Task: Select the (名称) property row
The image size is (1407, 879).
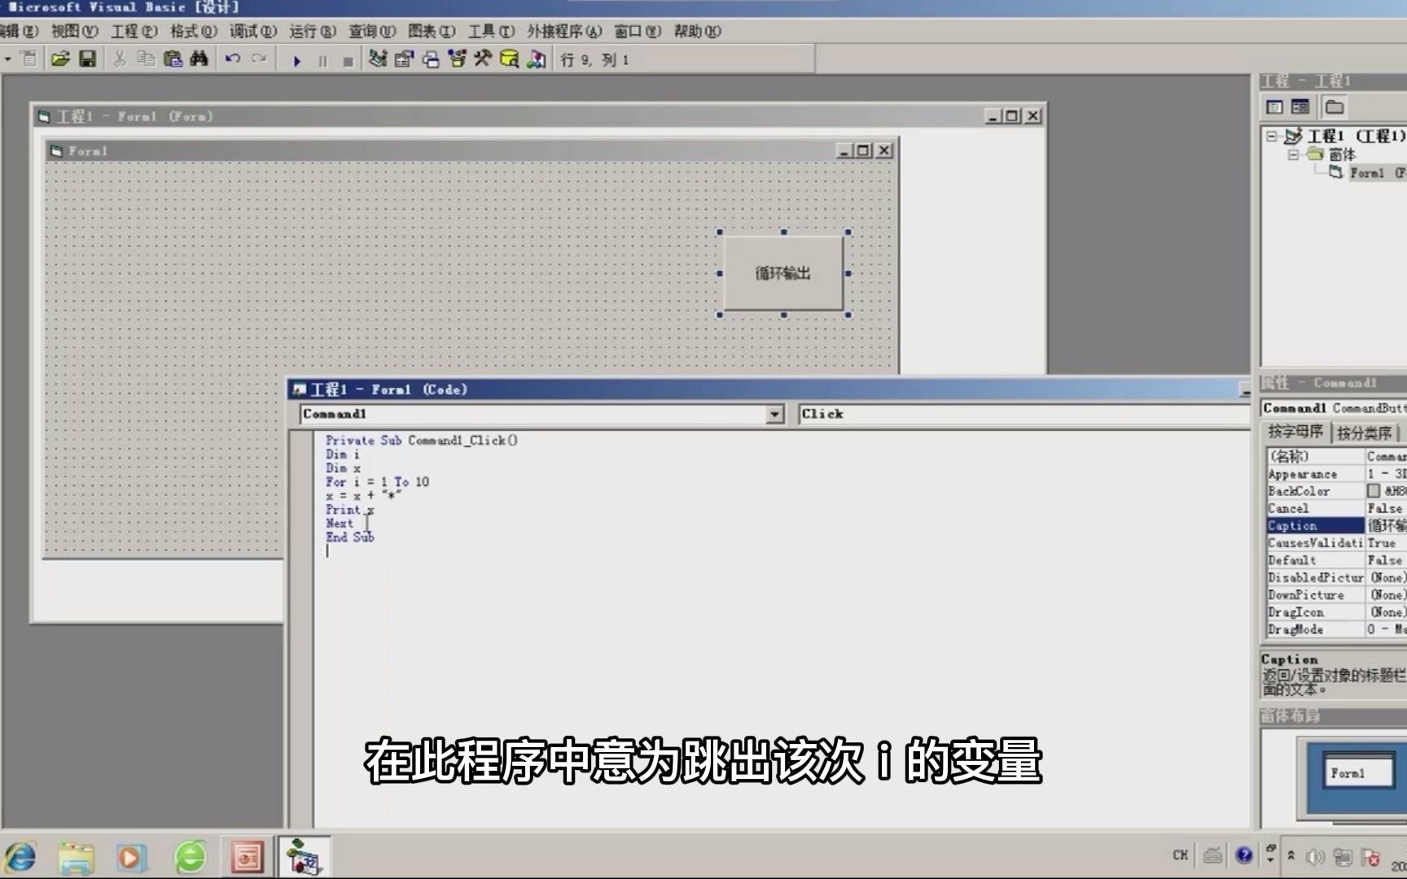Action: pyautogui.click(x=1335, y=457)
